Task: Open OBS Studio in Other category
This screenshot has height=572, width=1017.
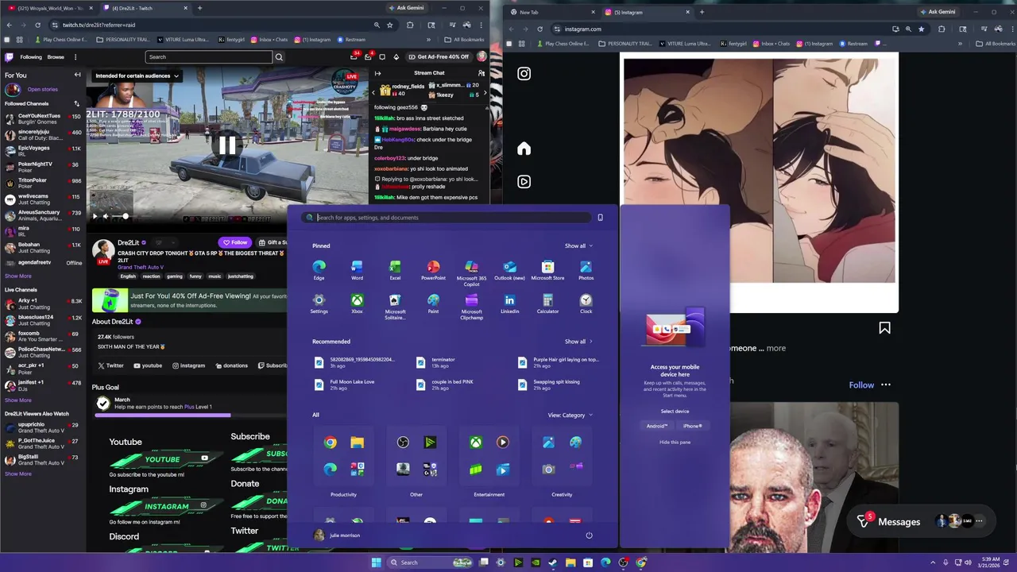Action: point(403,443)
